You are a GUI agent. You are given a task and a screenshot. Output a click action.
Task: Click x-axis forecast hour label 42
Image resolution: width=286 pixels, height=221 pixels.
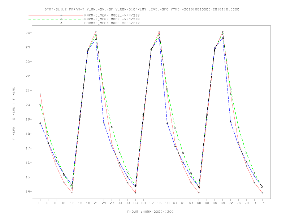(x=151, y=203)
